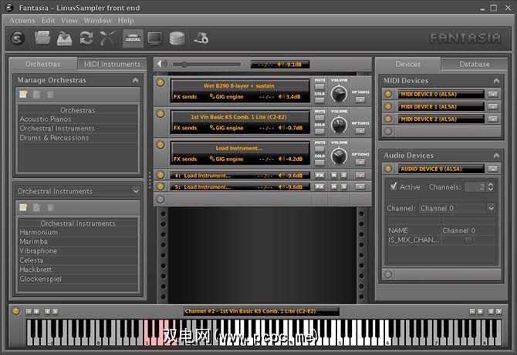Image resolution: width=517 pixels, height=355 pixels.
Task: Toggle the Active checkbox for audio device
Action: pyautogui.click(x=394, y=186)
